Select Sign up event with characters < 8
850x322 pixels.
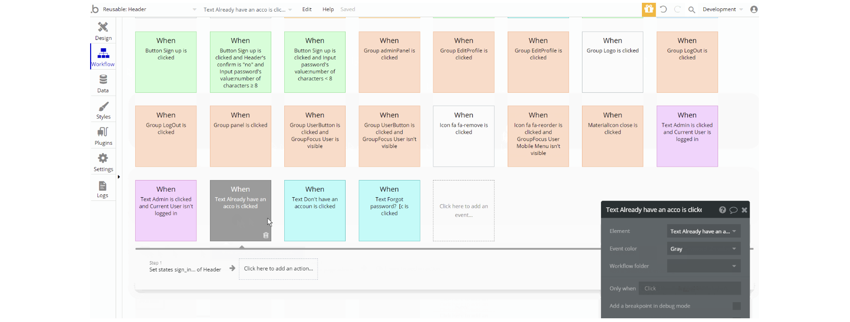(315, 62)
